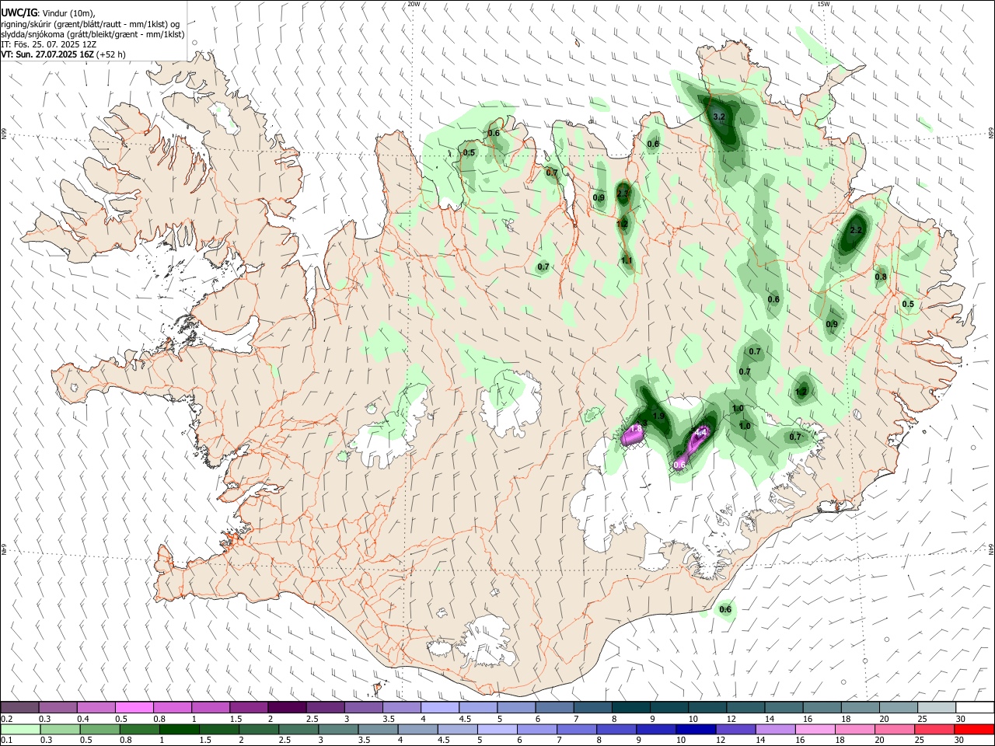This screenshot has height=746, width=995.
Task: Click the bright magenta 0.5–0.8 snow swatch
Action: (x=134, y=708)
